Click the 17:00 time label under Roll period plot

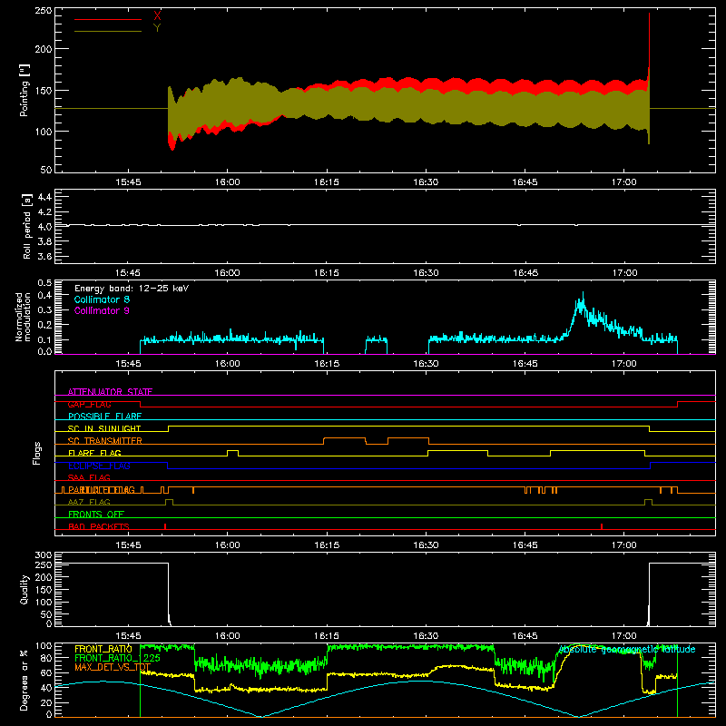point(624,273)
